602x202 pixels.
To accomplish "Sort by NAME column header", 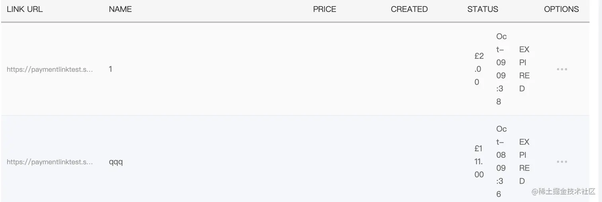I will click(x=120, y=9).
